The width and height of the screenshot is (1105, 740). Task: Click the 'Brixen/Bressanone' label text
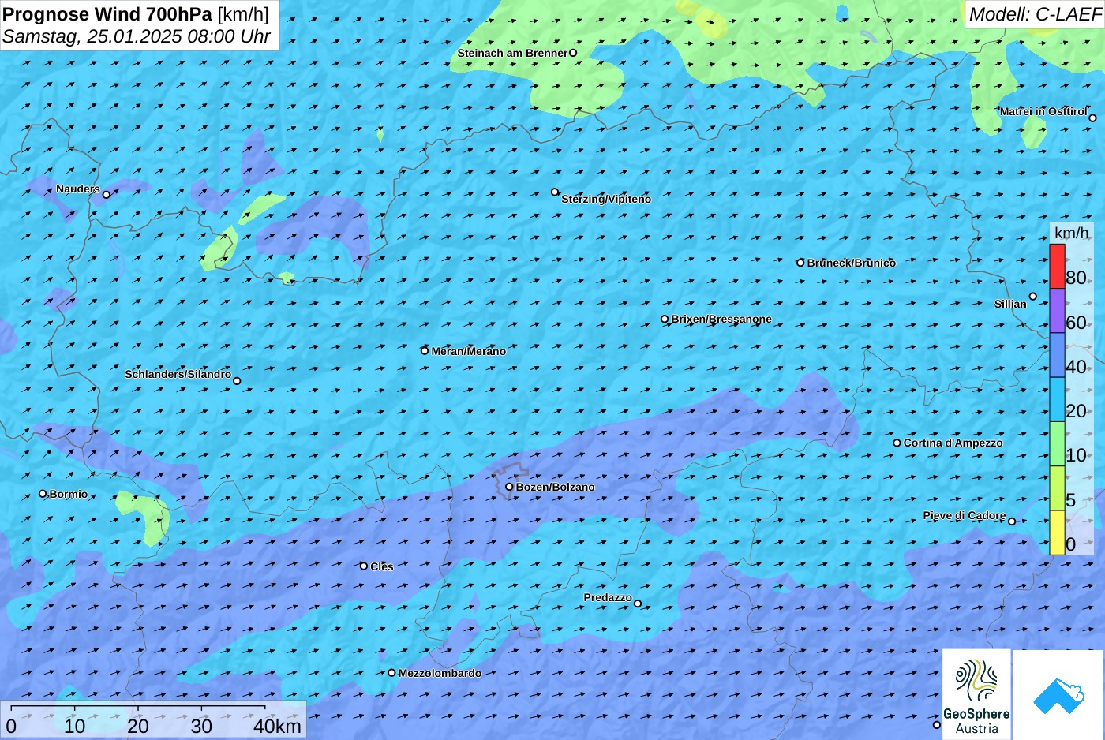[721, 319]
